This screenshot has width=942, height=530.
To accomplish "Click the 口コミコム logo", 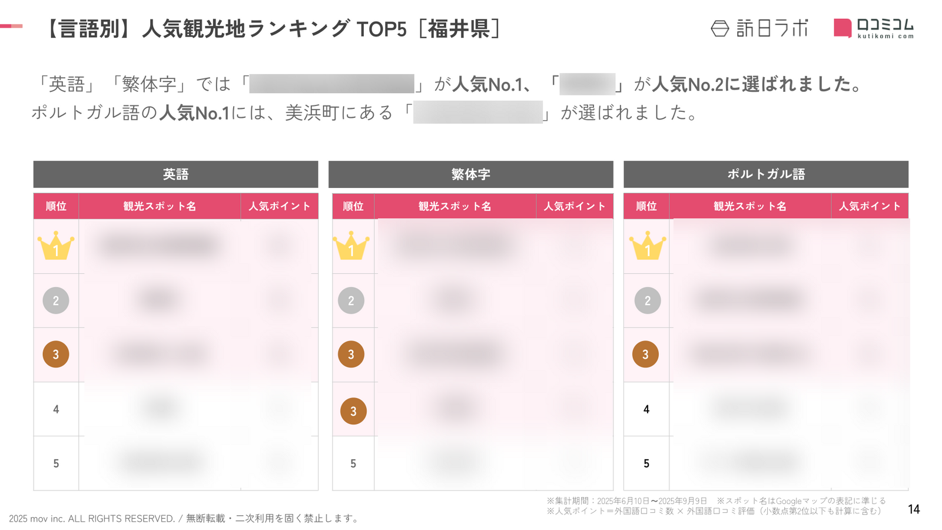I will [874, 28].
